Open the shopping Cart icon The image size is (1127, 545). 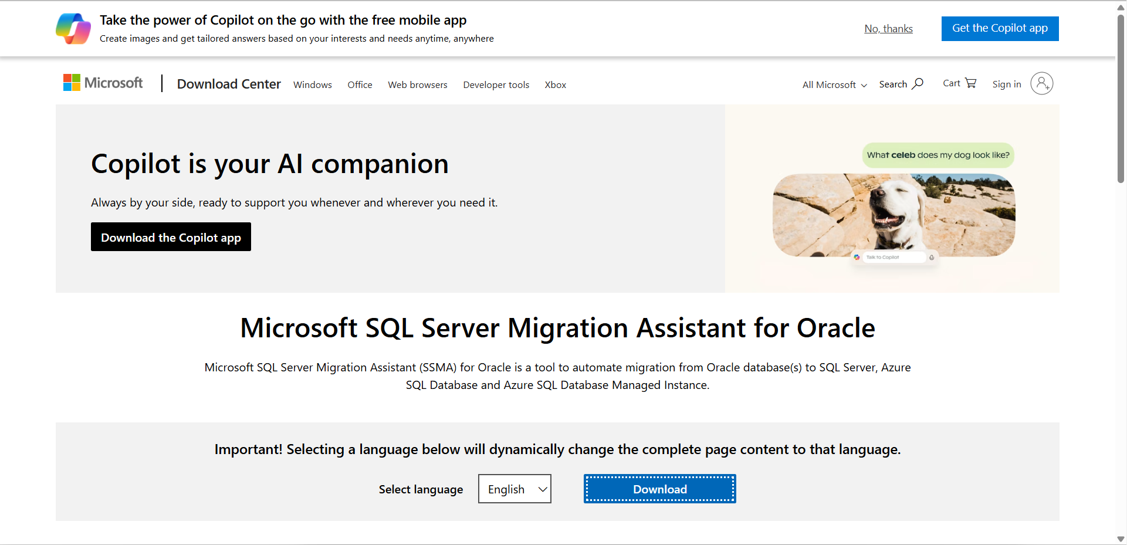coord(971,83)
